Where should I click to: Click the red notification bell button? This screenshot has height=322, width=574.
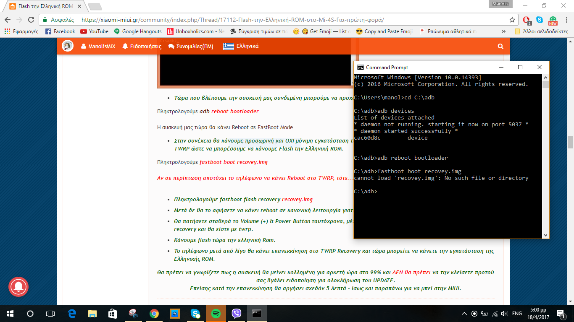pyautogui.click(x=18, y=287)
